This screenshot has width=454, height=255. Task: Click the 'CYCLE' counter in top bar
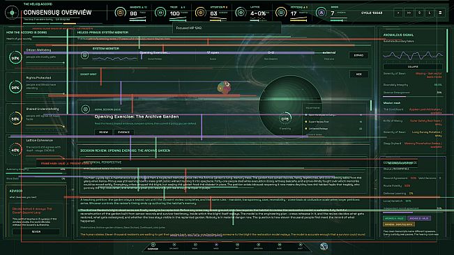click(372, 13)
